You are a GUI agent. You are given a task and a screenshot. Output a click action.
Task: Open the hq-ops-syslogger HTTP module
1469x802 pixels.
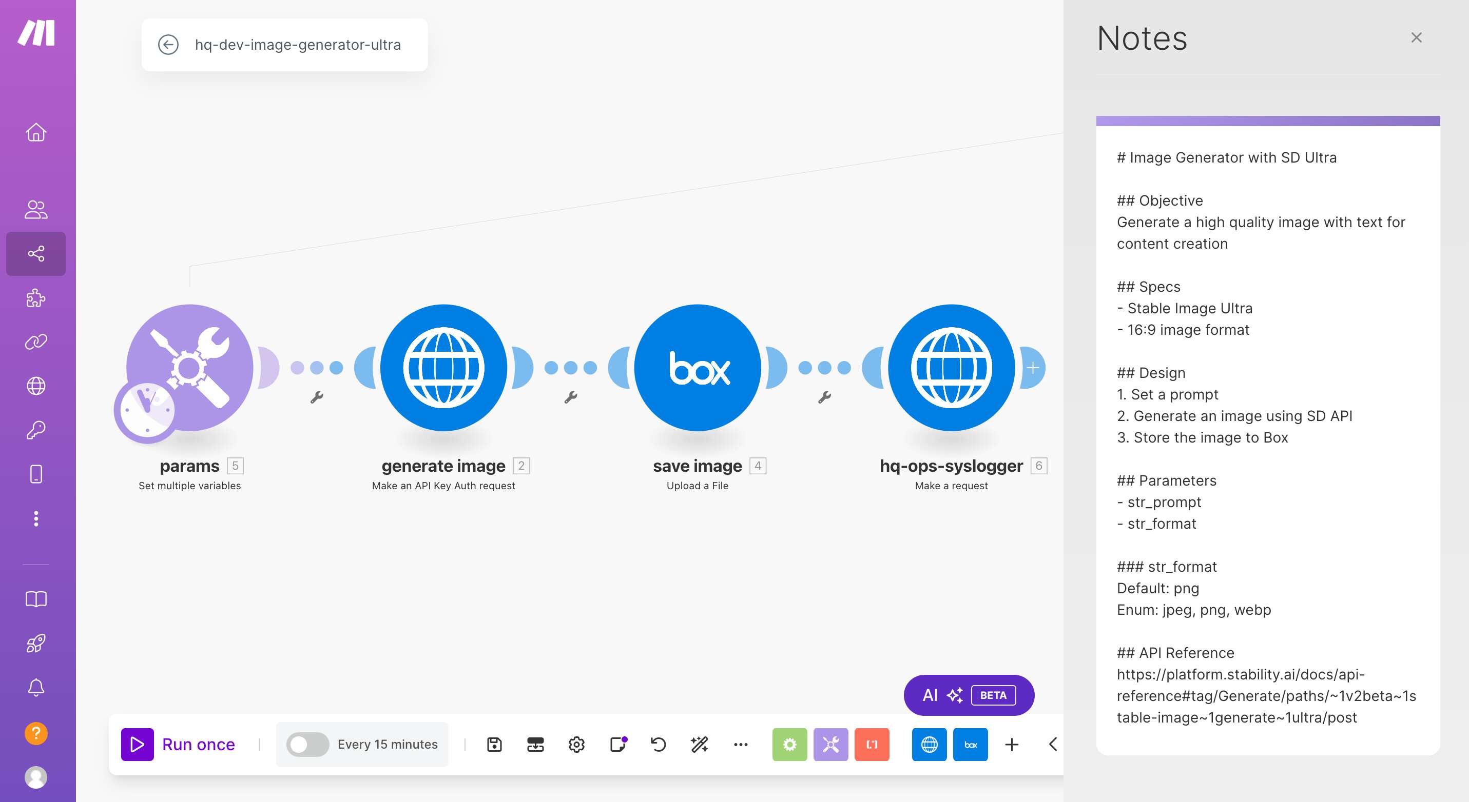pos(951,367)
